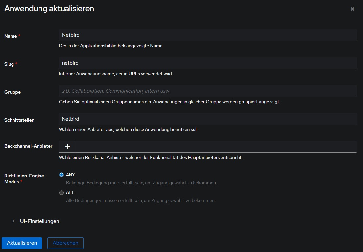Focus the empty Gruppe text field
The image size is (363, 252).
click(208, 91)
